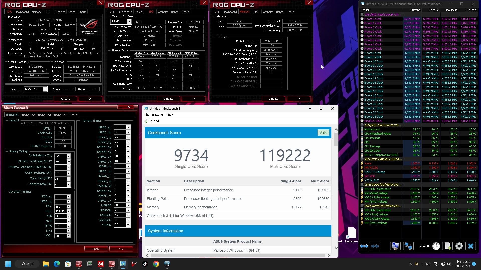Open tWRPRE dropdown in MemTweakIt
The height and width of the screenshot is (270, 481).
128,205
